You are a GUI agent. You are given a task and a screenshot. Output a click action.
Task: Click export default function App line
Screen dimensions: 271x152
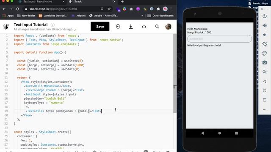point(40,52)
